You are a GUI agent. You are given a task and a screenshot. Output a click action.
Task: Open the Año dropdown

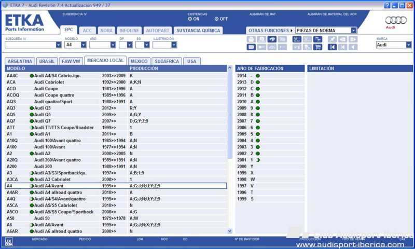click(113, 45)
